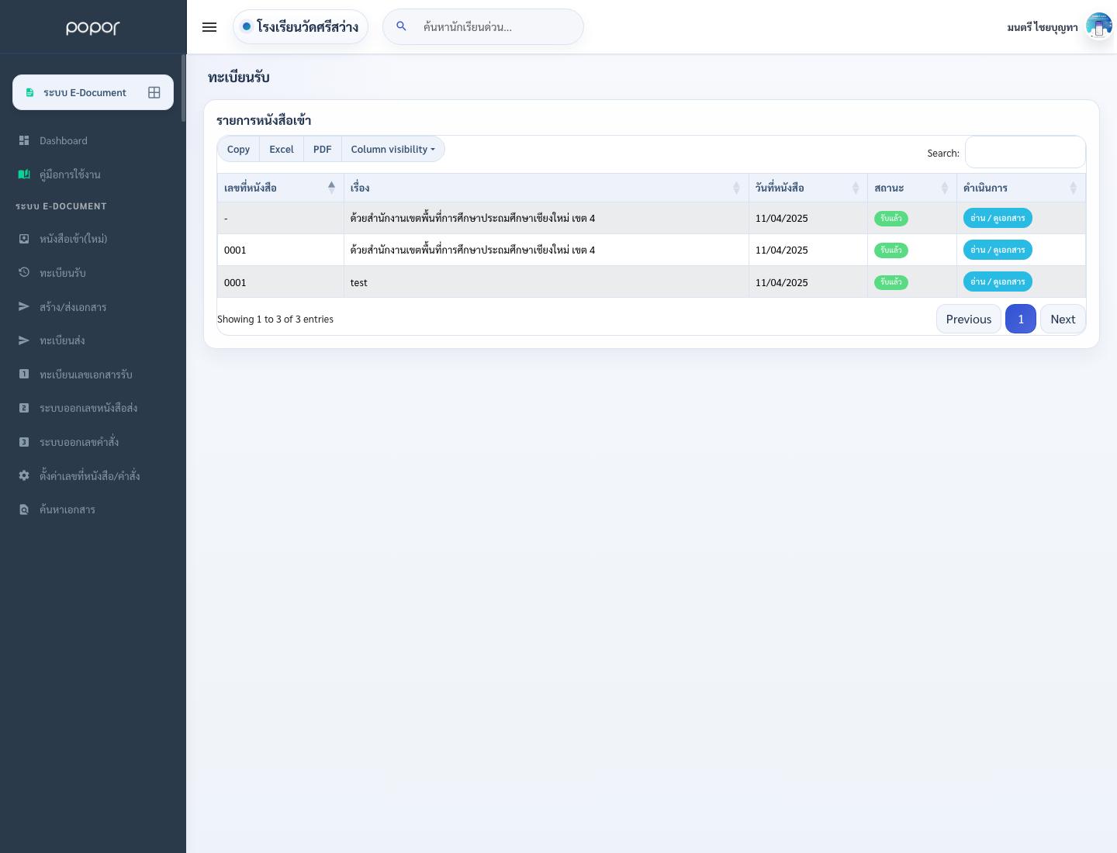Image resolution: width=1117 pixels, height=853 pixels.
Task: Toggle the hamburger sidebar menu
Action: [x=209, y=27]
